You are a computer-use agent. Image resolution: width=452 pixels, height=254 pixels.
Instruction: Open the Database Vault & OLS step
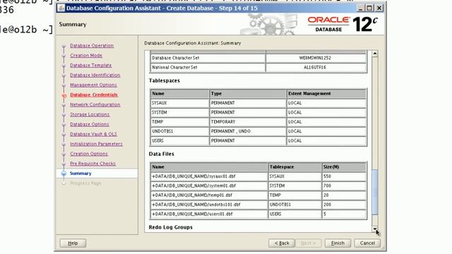click(x=93, y=134)
